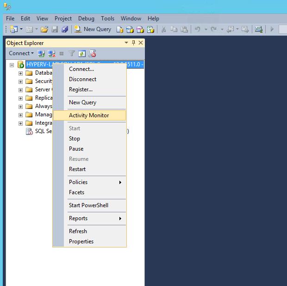Choose Facets from the context menu
Viewport: 287px width, 286px height.
click(x=89, y=192)
